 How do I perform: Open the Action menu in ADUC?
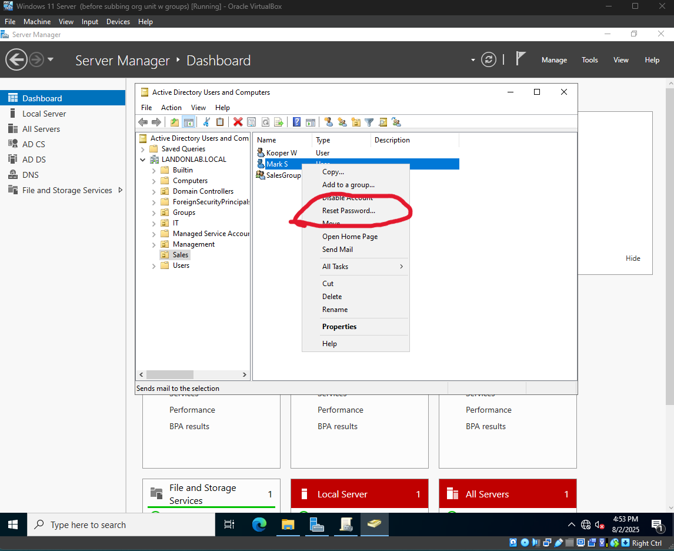click(171, 108)
